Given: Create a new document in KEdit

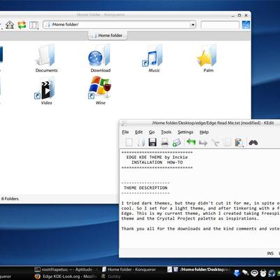Looking at the screenshot, I should click(x=129, y=142).
